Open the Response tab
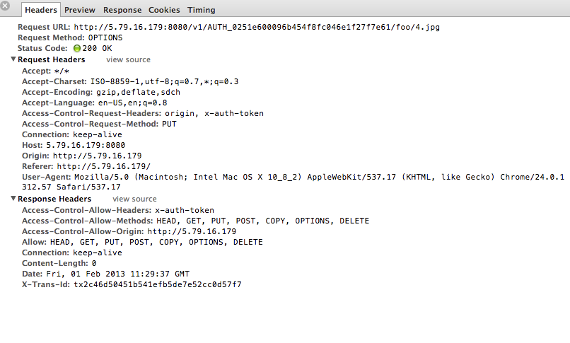This screenshot has height=343, width=570. (x=122, y=10)
